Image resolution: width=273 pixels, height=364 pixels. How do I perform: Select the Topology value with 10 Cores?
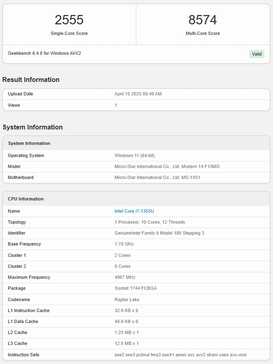(x=150, y=222)
